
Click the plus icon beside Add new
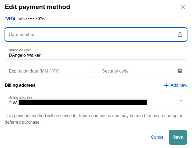click(x=166, y=85)
